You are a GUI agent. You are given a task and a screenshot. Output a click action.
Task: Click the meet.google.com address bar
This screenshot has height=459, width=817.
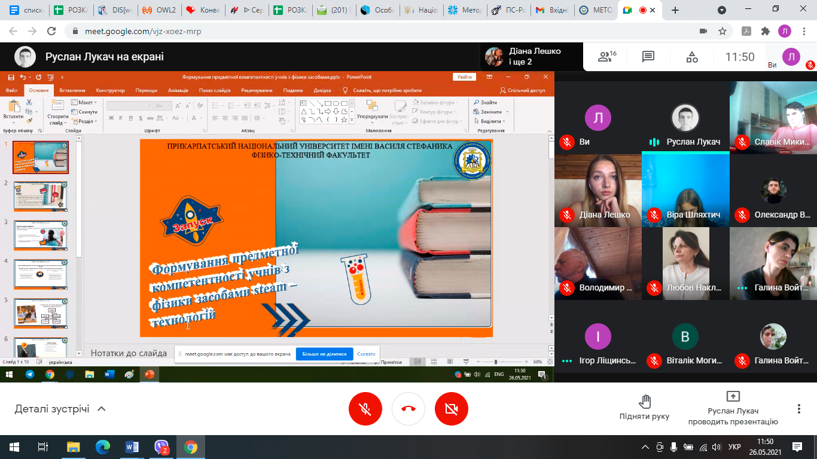383,31
